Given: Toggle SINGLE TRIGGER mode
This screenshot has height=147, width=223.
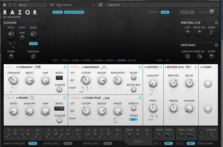Looking at the screenshot, I should 74,12.
